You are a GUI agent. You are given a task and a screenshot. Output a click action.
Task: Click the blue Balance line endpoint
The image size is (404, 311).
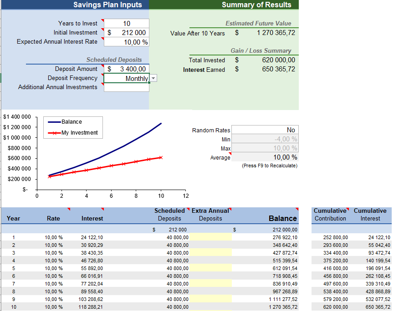(x=161, y=123)
